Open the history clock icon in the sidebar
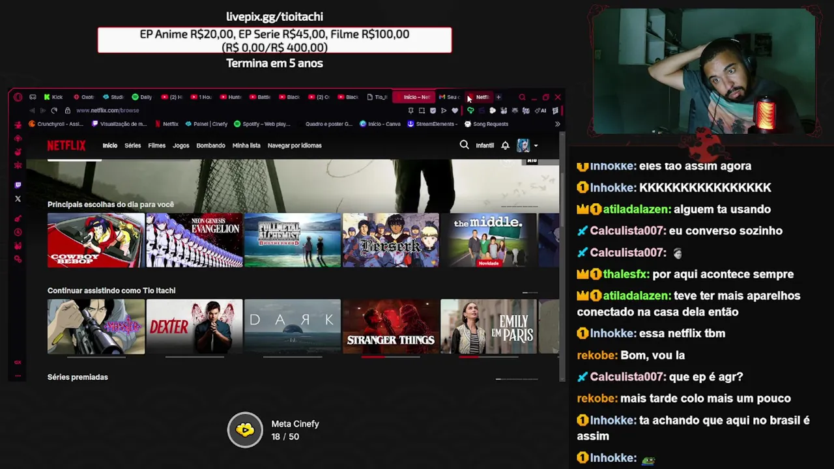This screenshot has width=834, height=469. click(x=18, y=232)
